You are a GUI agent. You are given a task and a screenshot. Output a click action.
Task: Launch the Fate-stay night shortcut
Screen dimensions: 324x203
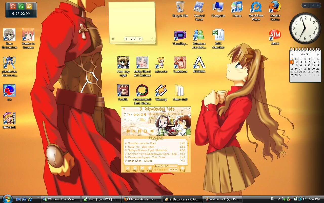coord(123,63)
